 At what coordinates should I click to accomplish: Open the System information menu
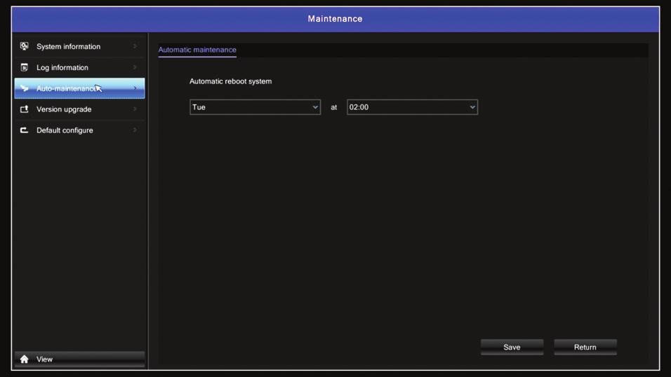point(79,46)
